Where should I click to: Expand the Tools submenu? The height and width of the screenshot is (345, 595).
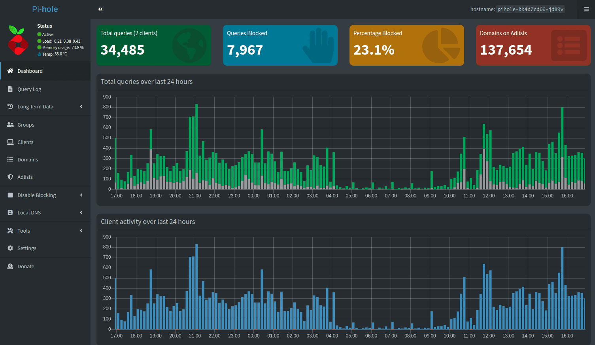pyautogui.click(x=24, y=231)
